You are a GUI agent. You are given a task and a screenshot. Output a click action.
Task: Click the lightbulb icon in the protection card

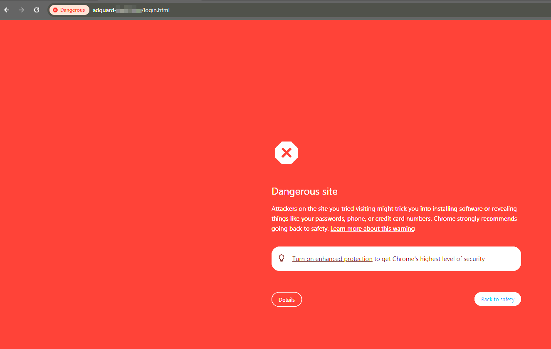click(282, 259)
